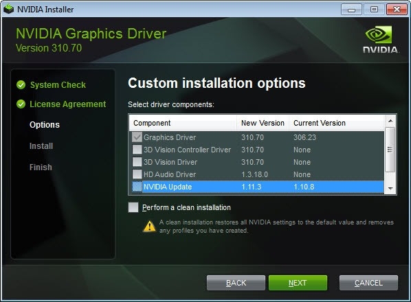Click the component list scroll up arrow

pyautogui.click(x=390, y=121)
